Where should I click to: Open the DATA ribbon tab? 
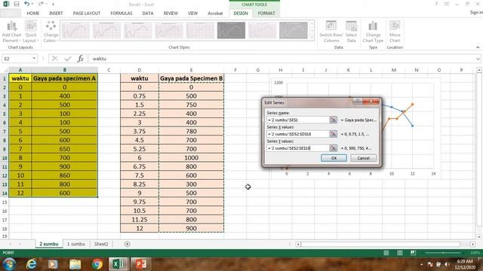tap(148, 14)
